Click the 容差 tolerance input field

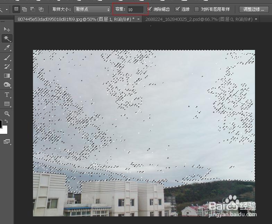point(135,10)
